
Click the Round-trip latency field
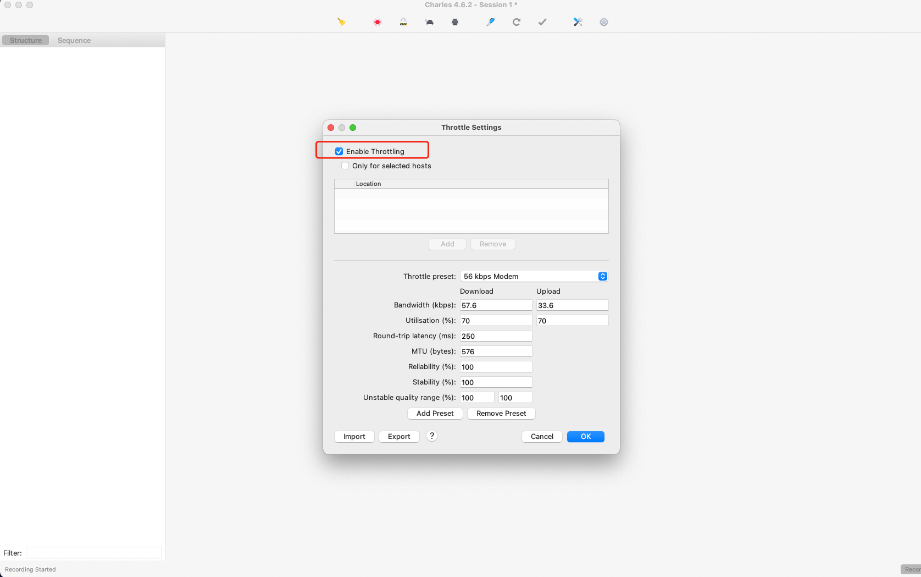coord(496,336)
